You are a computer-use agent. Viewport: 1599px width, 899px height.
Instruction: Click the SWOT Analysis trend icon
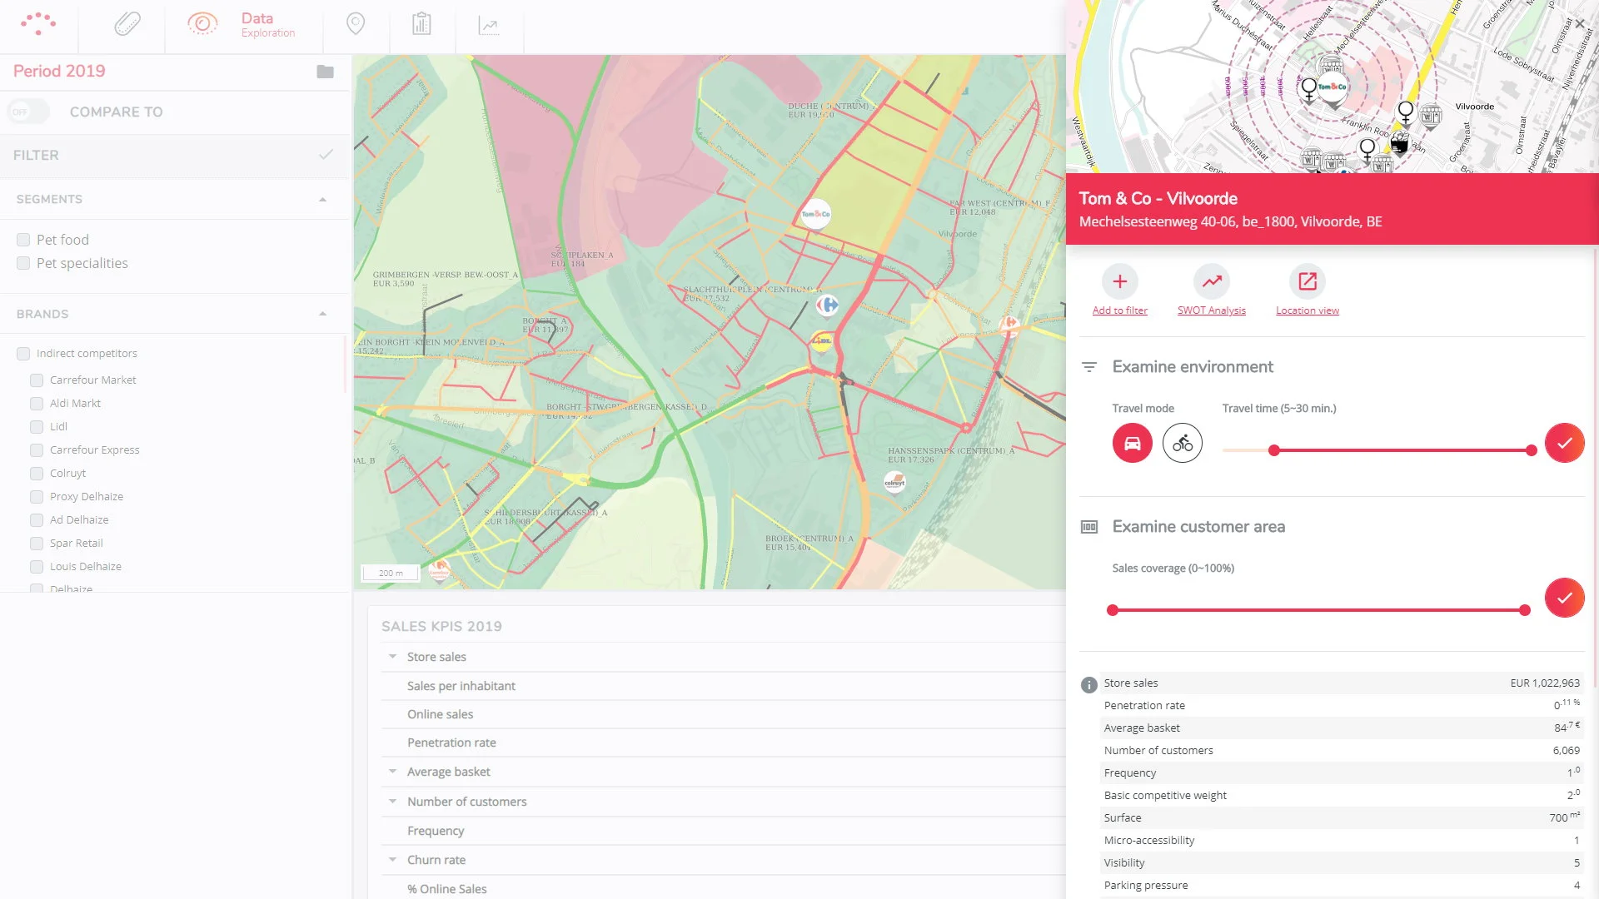[1212, 281]
